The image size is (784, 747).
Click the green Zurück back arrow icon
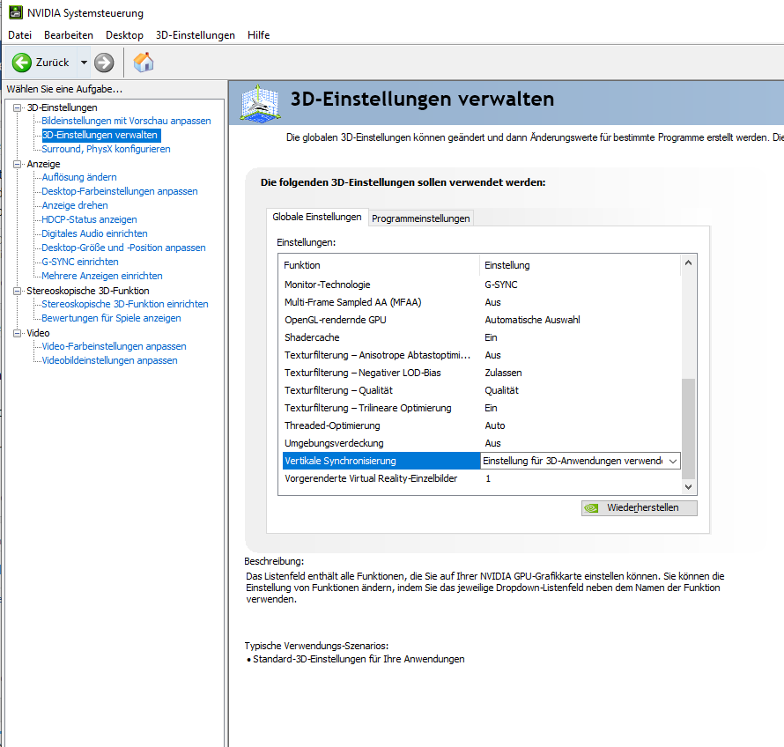pos(21,63)
